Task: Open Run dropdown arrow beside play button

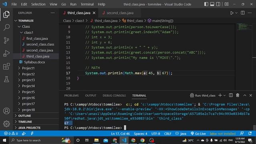Action: (236, 13)
